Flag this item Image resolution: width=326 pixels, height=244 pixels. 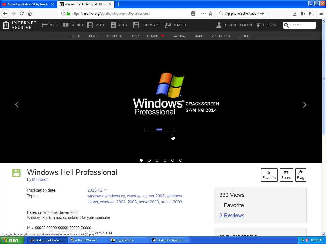(301, 175)
